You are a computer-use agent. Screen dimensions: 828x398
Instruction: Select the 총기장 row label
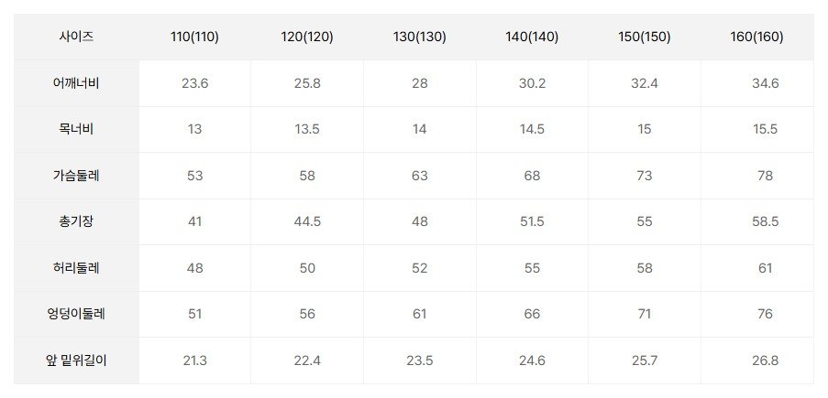pos(77,221)
